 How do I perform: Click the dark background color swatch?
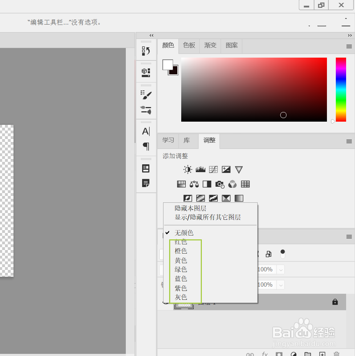(x=175, y=72)
